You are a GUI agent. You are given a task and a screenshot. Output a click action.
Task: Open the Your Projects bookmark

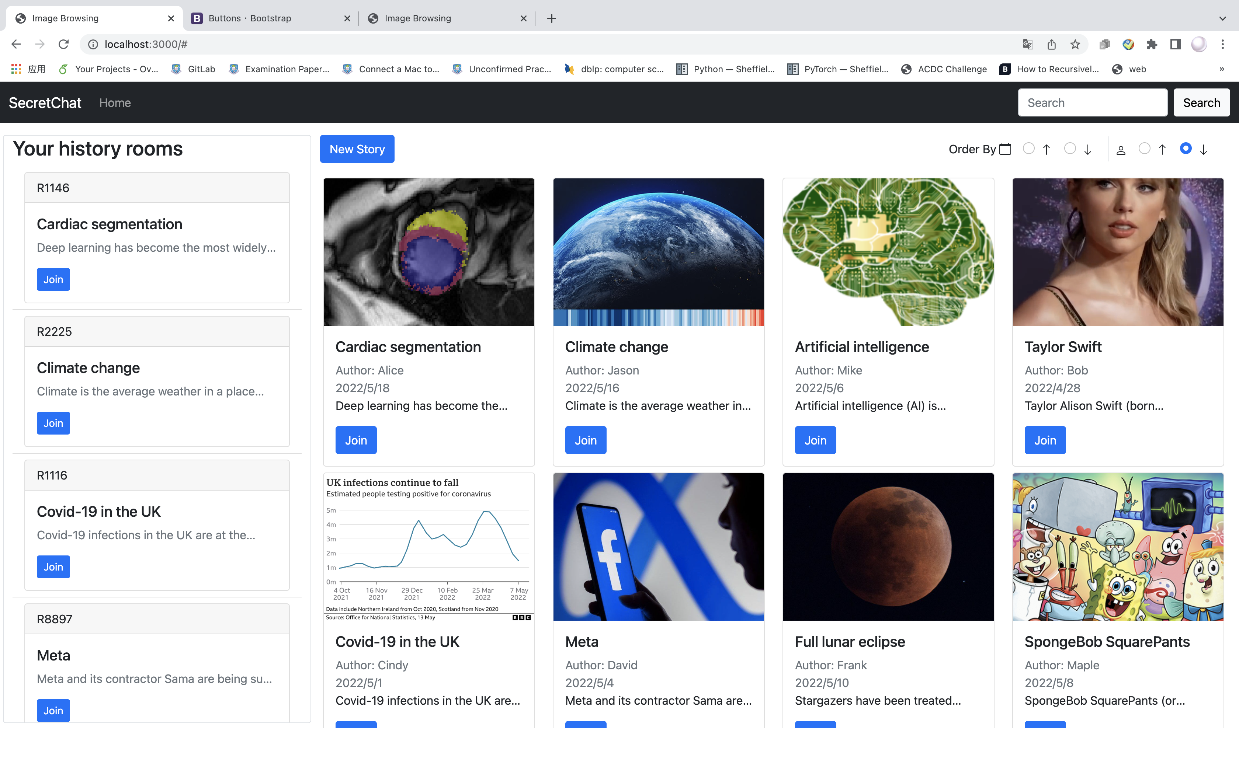point(108,69)
